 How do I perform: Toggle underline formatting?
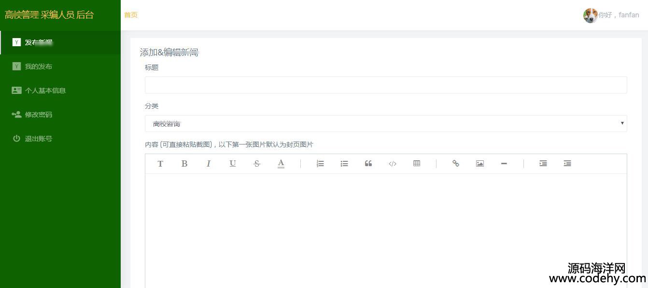233,164
